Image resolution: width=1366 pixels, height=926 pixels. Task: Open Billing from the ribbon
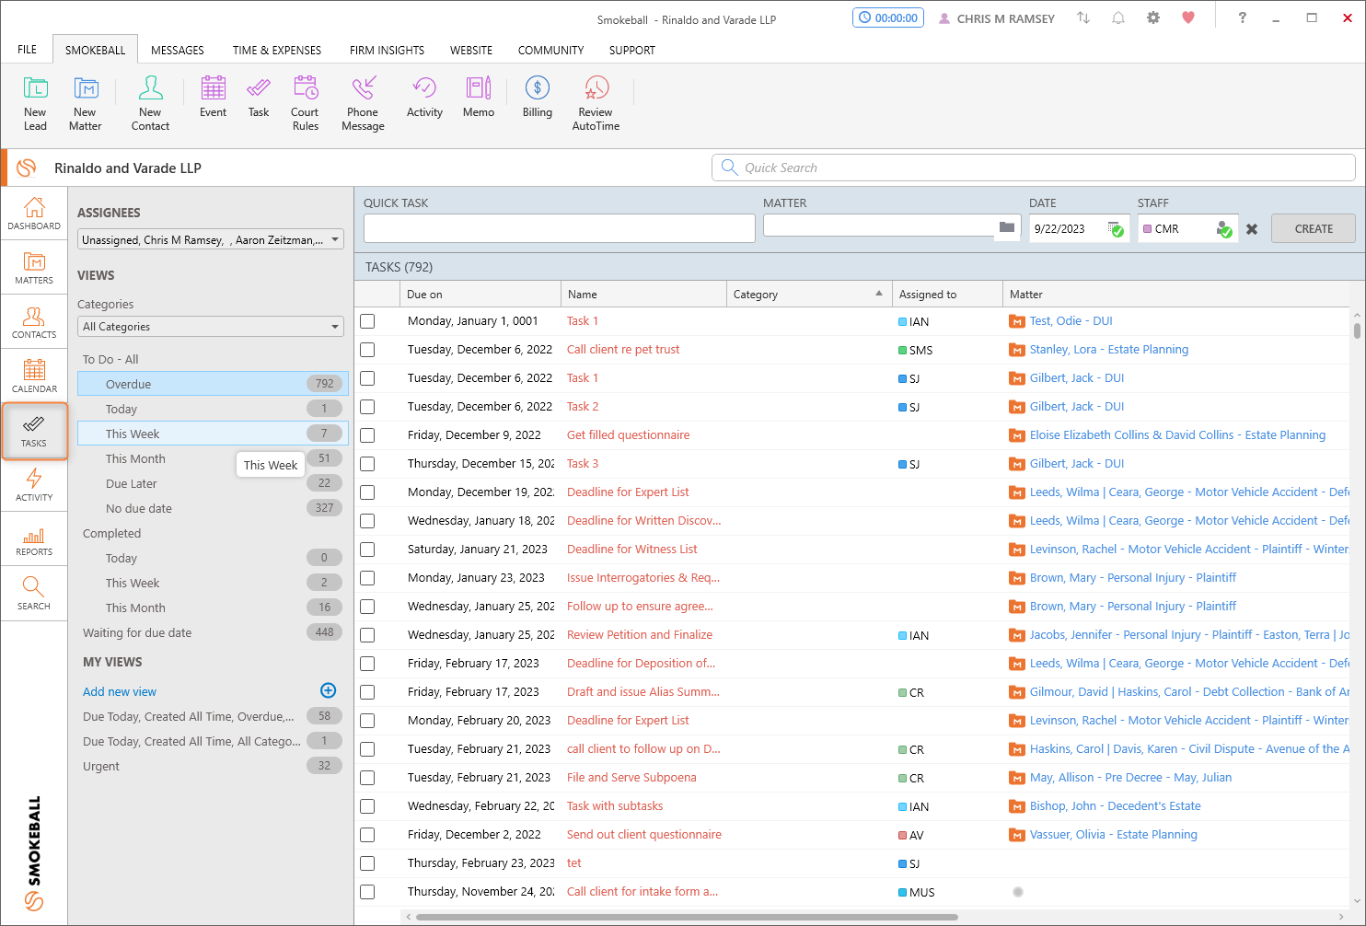(538, 97)
